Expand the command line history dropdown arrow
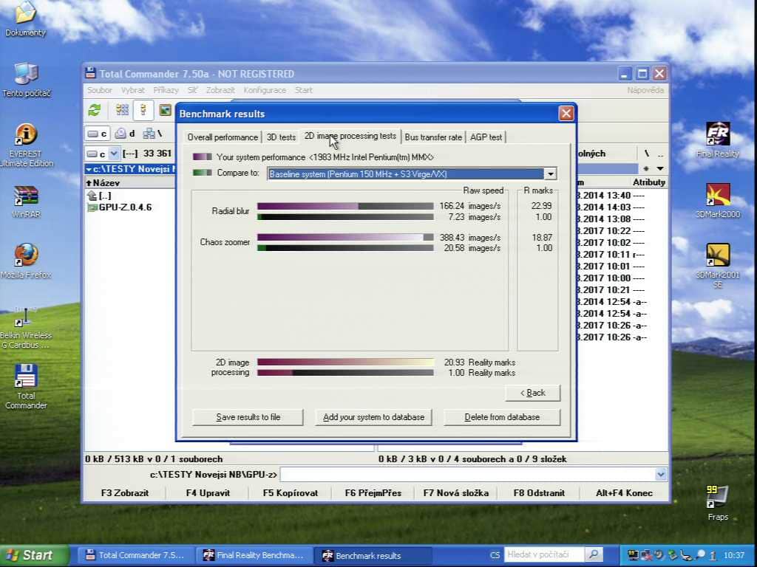 661,475
